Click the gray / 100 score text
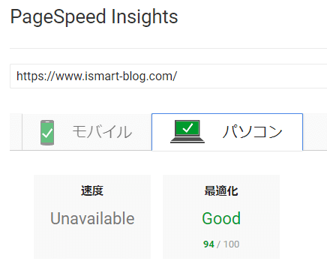 (x=228, y=244)
